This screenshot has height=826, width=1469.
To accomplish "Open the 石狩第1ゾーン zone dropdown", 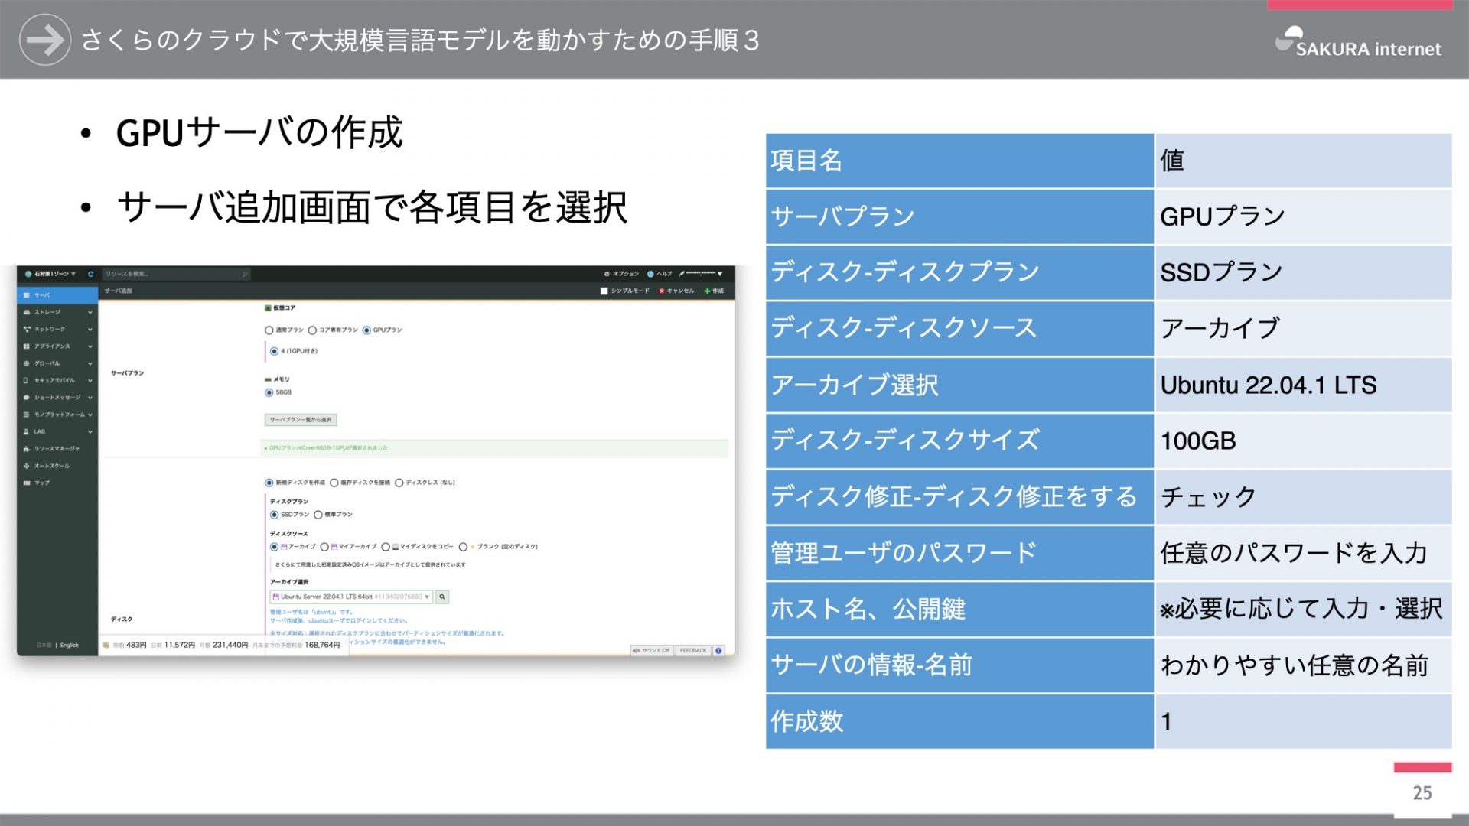I will pos(50,274).
